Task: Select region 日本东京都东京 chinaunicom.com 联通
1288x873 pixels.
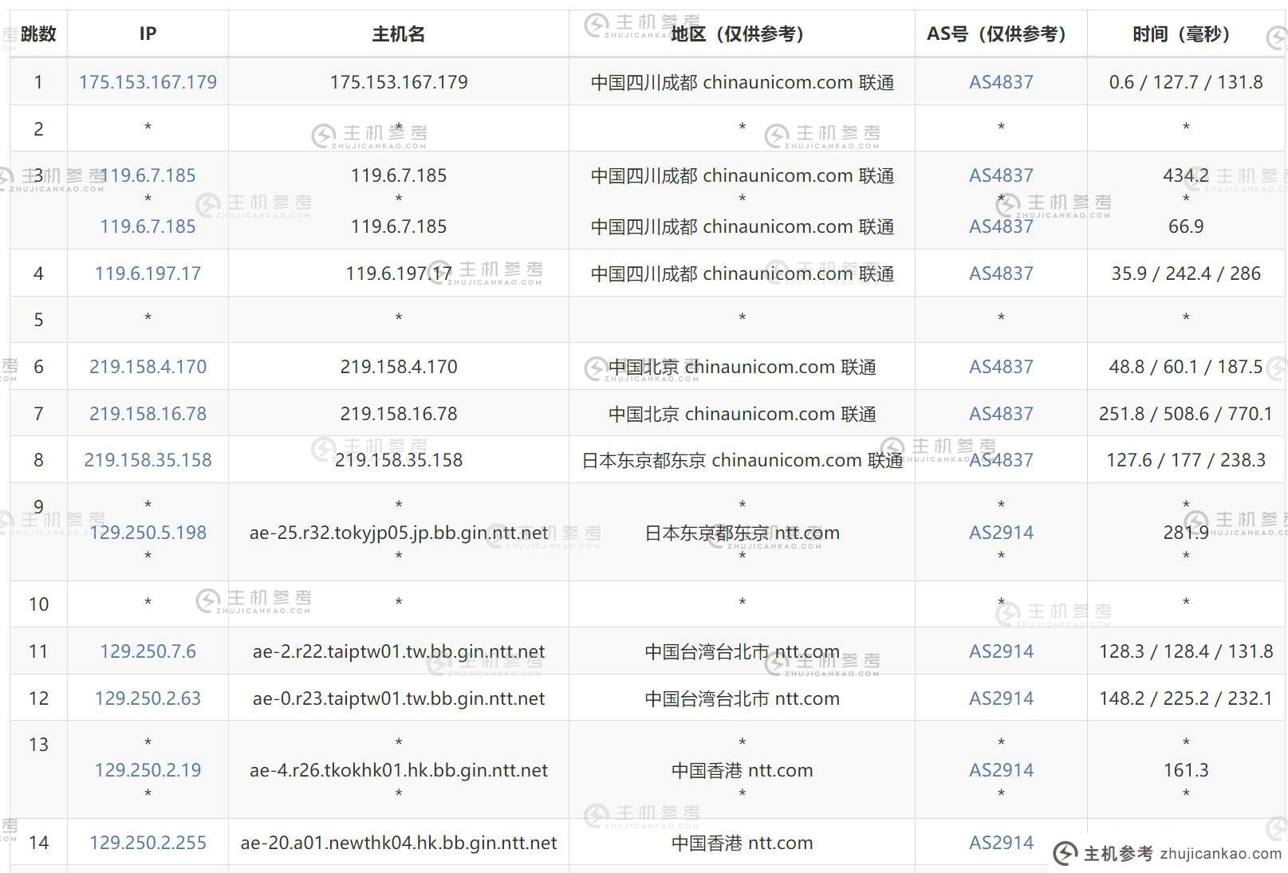Action: pos(742,460)
